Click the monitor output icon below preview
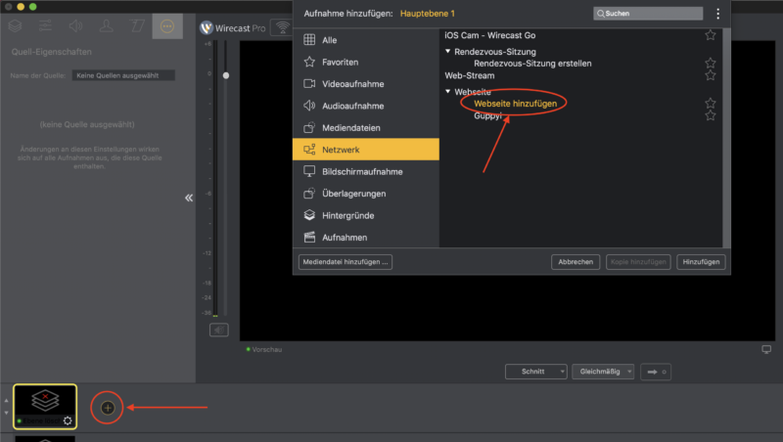 [766, 349]
